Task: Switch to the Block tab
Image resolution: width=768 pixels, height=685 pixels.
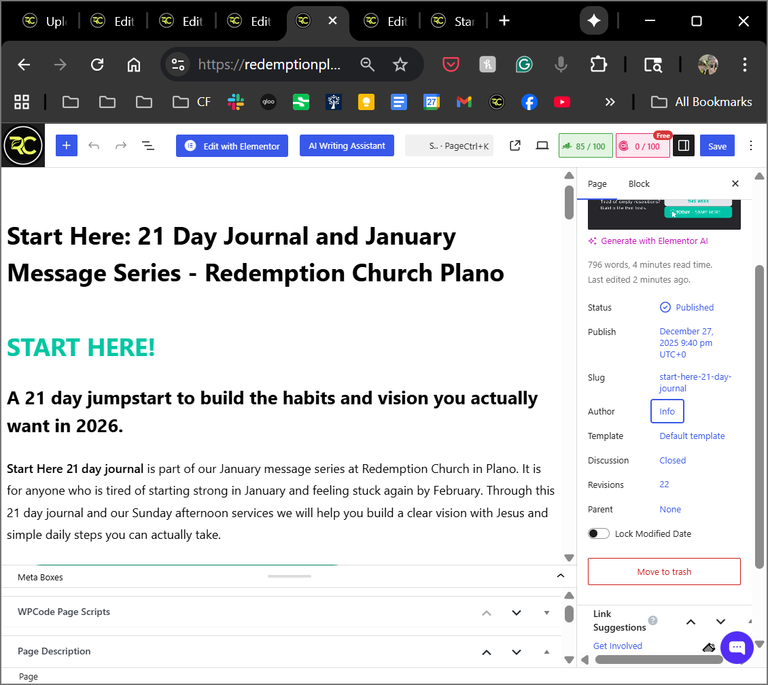Action: pyautogui.click(x=639, y=183)
